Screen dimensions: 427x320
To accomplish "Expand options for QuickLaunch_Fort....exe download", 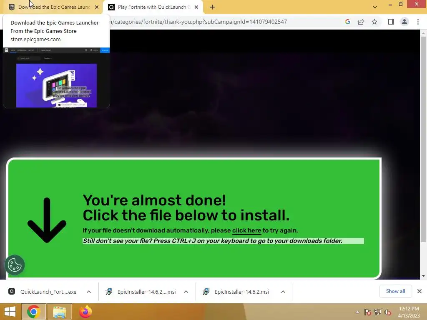I will 89,292.
